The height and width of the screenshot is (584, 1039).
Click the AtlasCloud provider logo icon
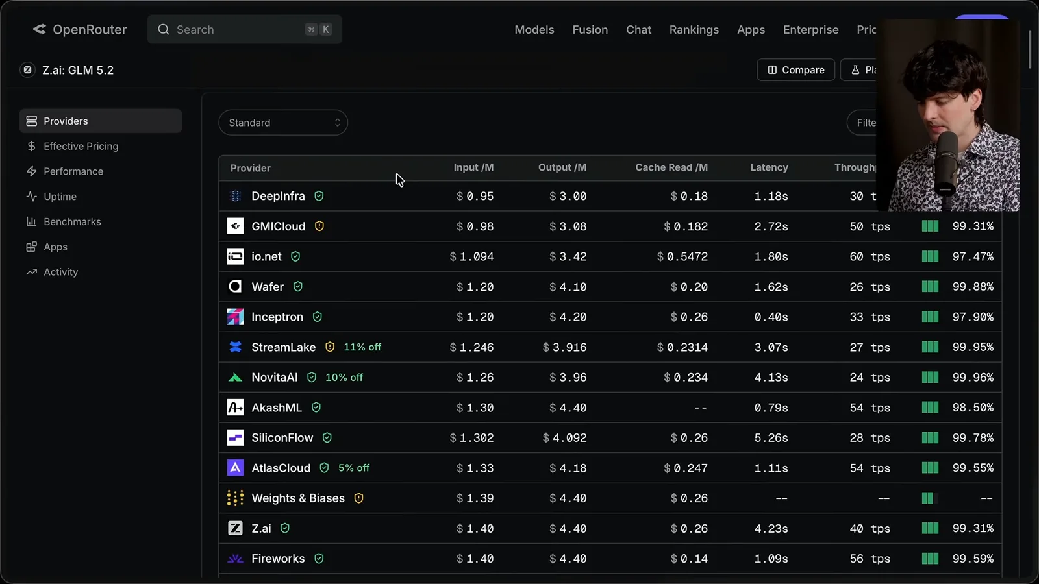click(235, 468)
